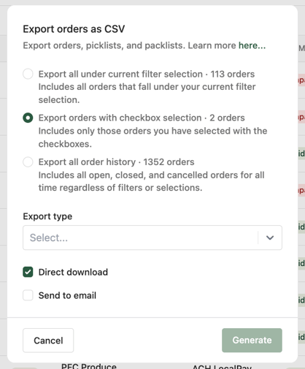The image size is (305, 369).
Task: Click the current filter selection description text
Action: tap(147, 94)
